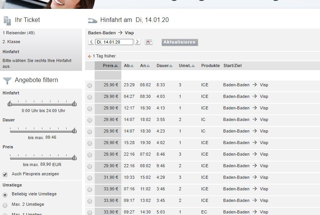
Task: Click the Aktualisieren button
Action: (x=179, y=42)
